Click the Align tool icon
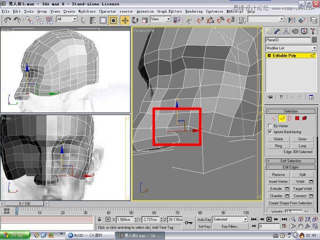 (x=301, y=20)
